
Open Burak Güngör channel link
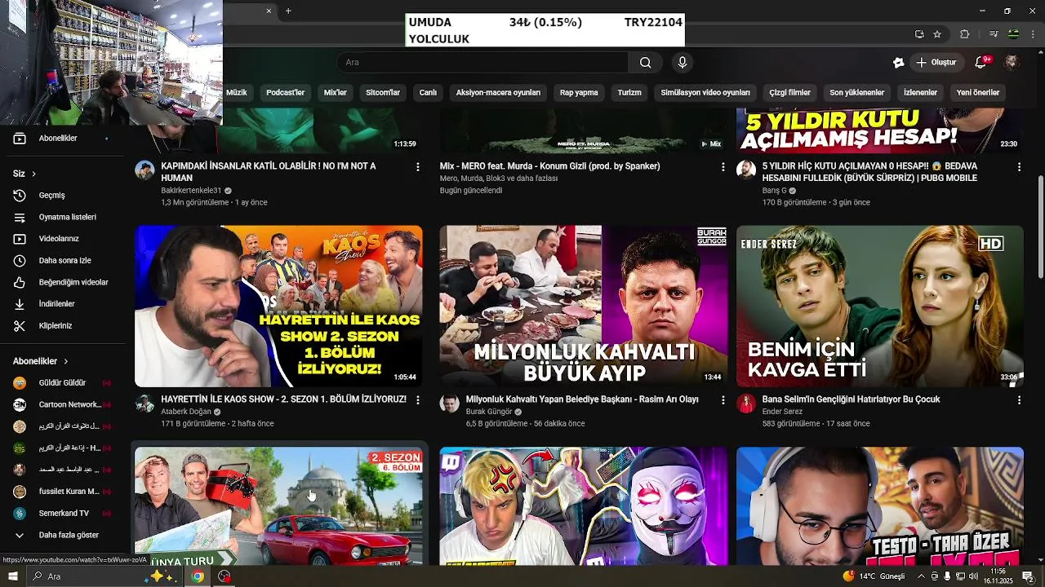click(489, 412)
